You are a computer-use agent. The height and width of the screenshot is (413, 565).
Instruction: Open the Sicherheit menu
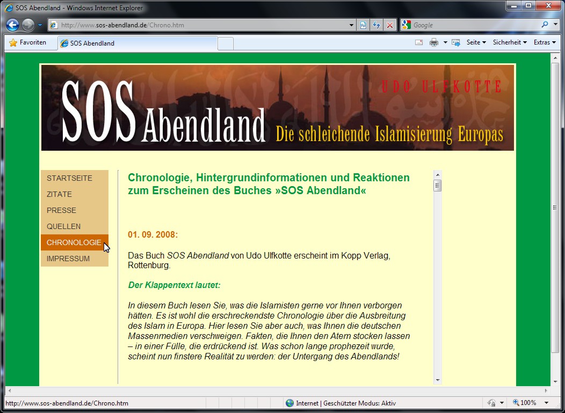[510, 42]
